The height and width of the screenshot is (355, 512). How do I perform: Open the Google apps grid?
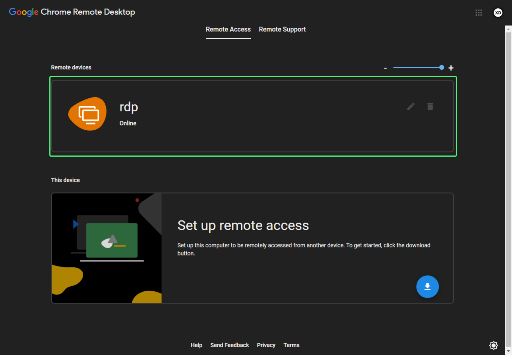(478, 12)
